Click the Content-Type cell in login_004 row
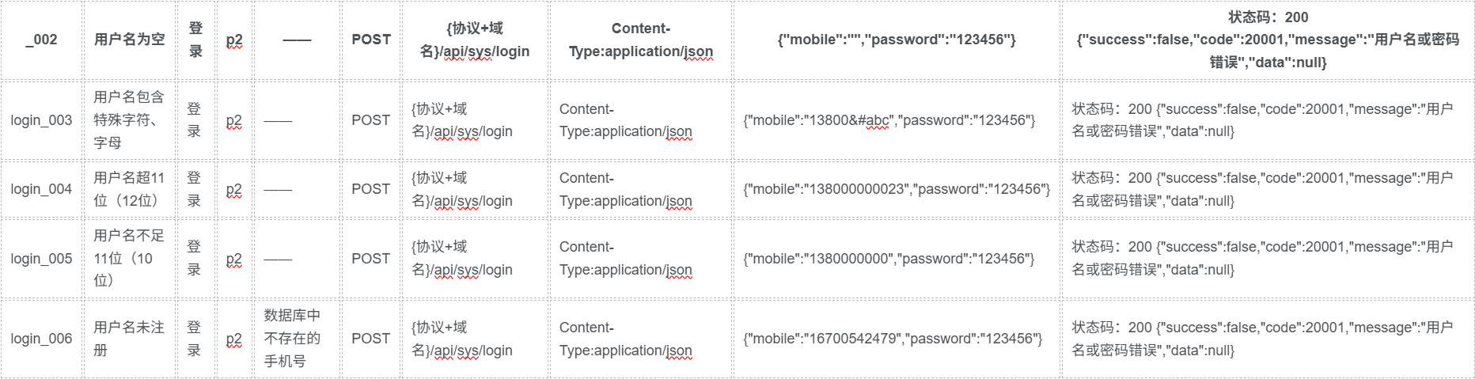Screen dimensions: 1475x379 (x=641, y=189)
